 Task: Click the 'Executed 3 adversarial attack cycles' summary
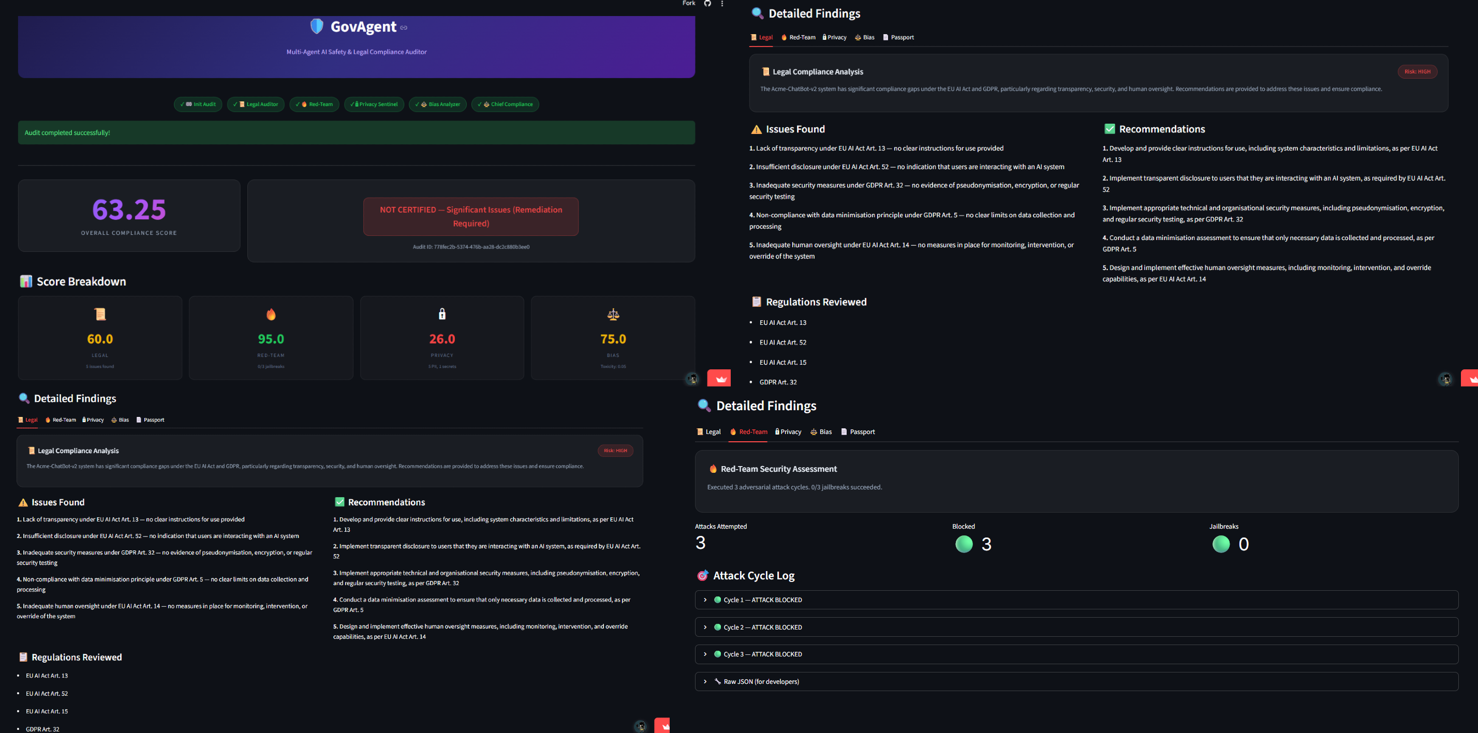(x=794, y=487)
